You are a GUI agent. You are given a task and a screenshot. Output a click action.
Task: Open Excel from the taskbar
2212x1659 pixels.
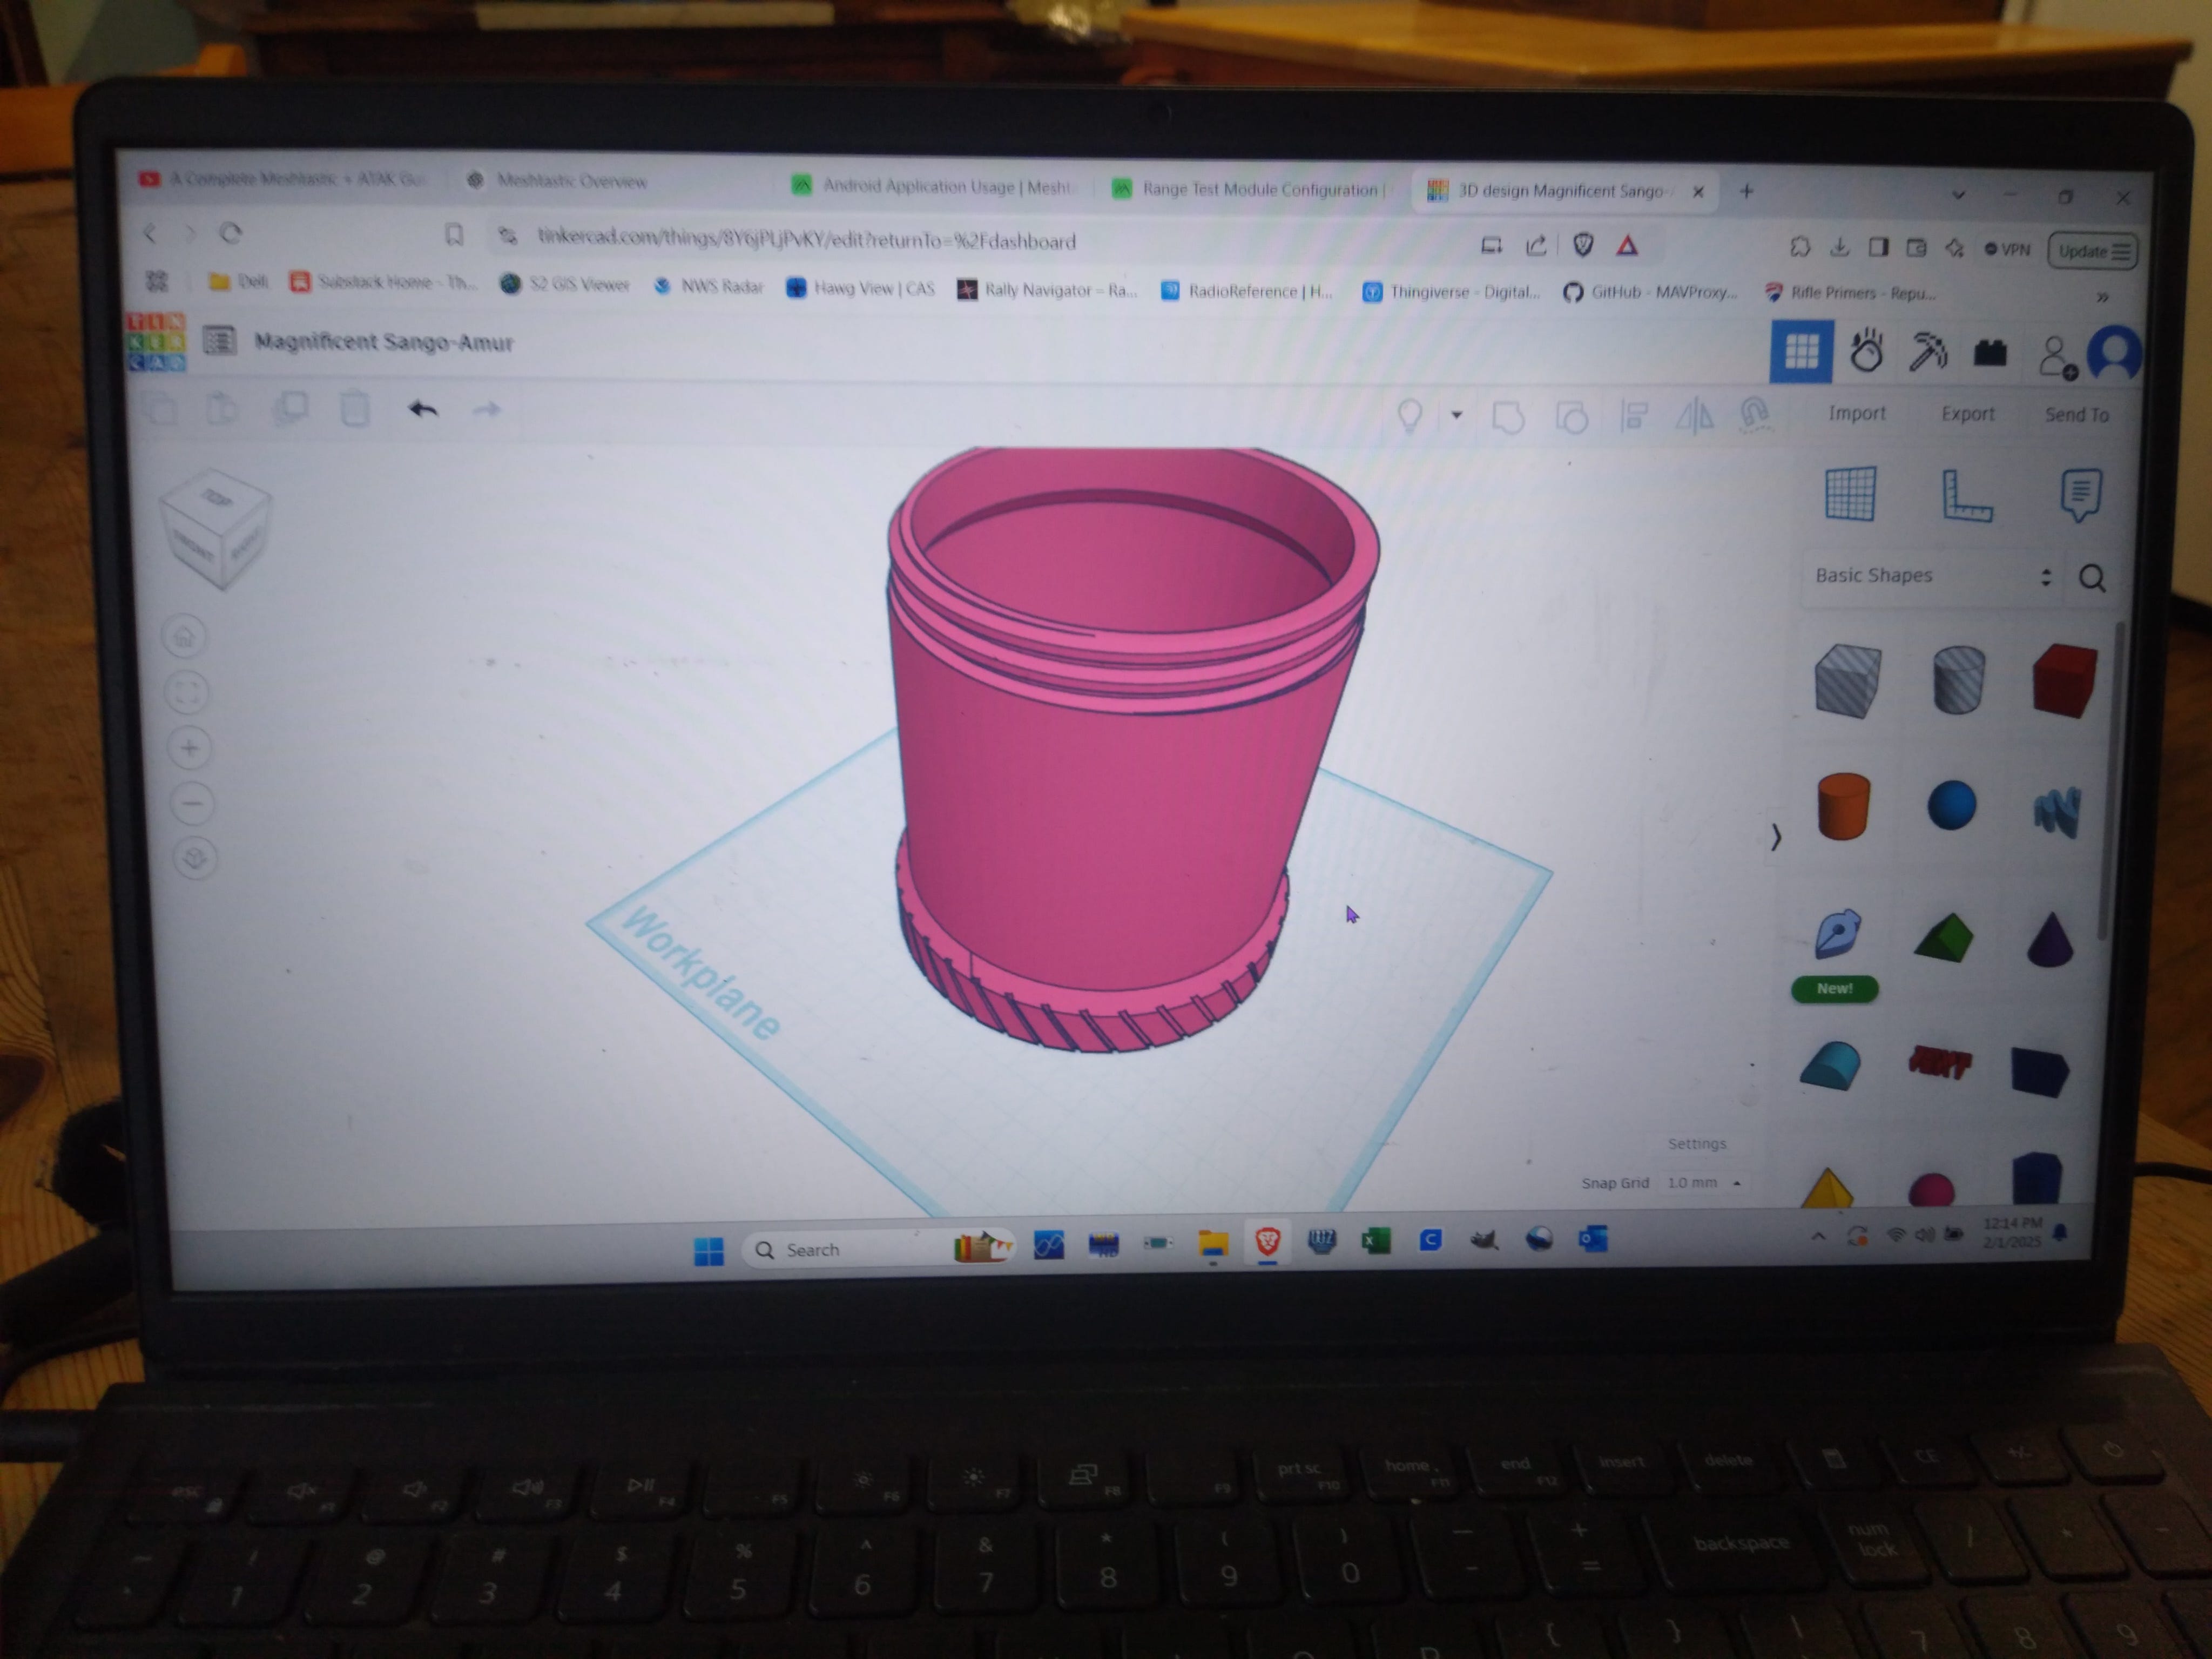pos(1376,1241)
